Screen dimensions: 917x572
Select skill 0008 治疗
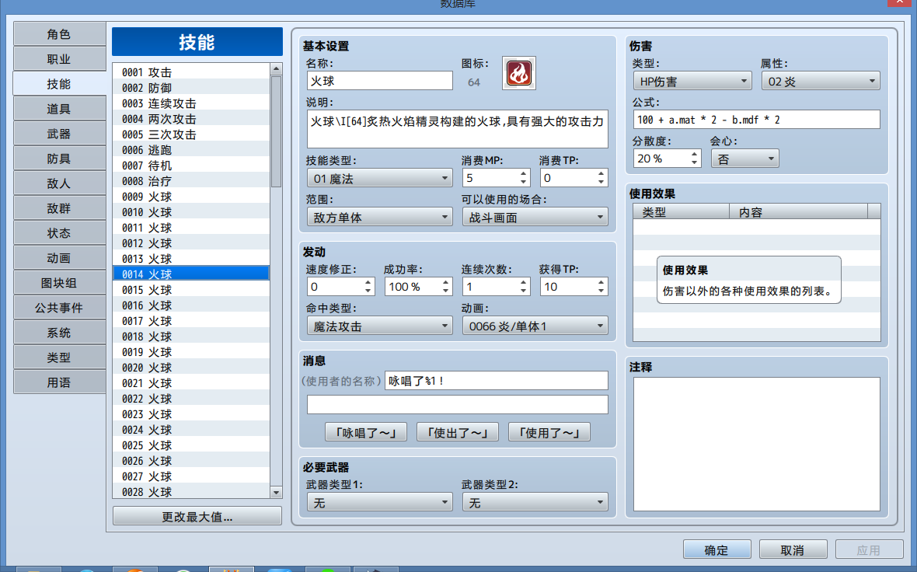(191, 181)
